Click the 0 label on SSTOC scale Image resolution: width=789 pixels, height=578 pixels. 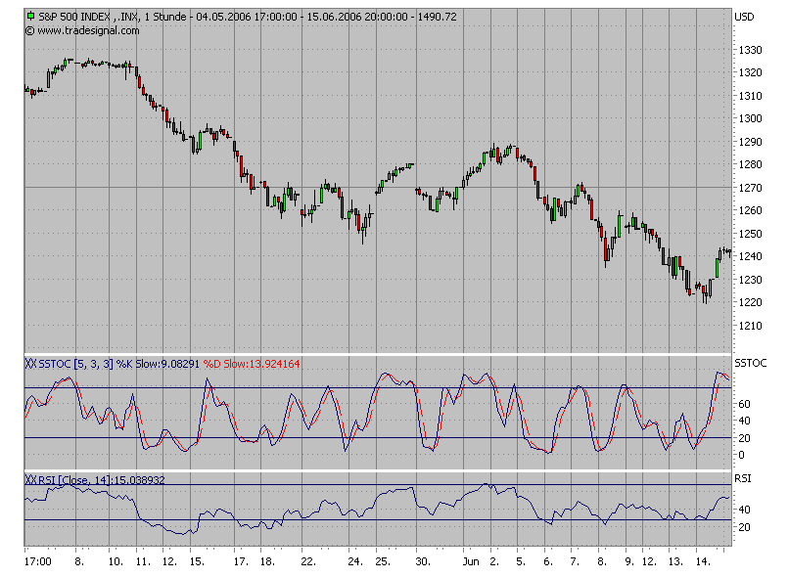tap(741, 455)
